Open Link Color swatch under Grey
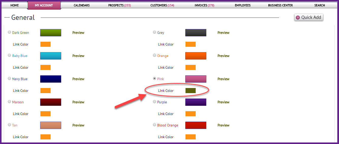 pos(191,44)
